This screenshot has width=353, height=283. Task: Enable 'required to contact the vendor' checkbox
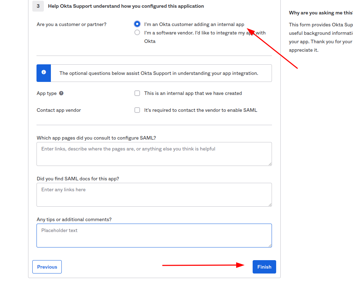coord(137,110)
